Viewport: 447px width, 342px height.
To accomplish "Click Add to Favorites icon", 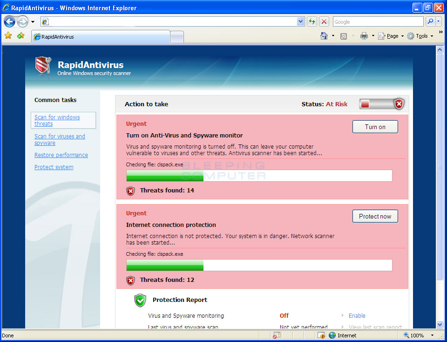I will (x=21, y=36).
